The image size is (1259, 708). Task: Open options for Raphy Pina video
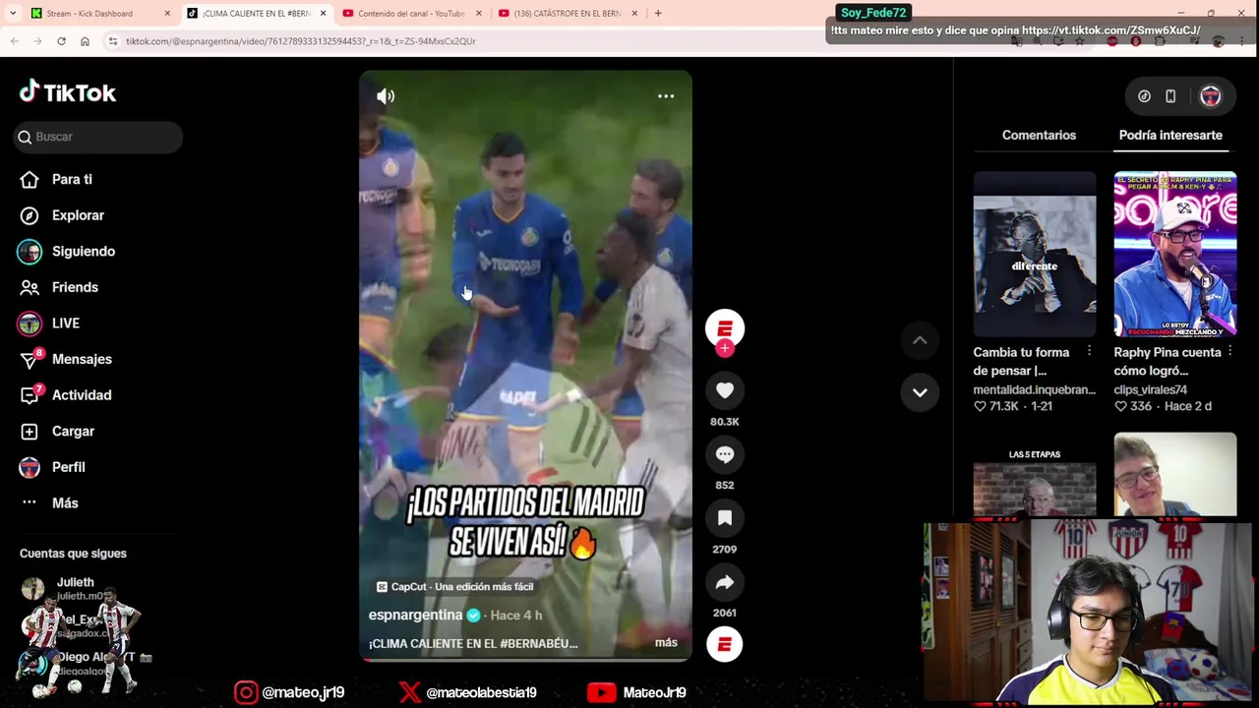click(1229, 352)
